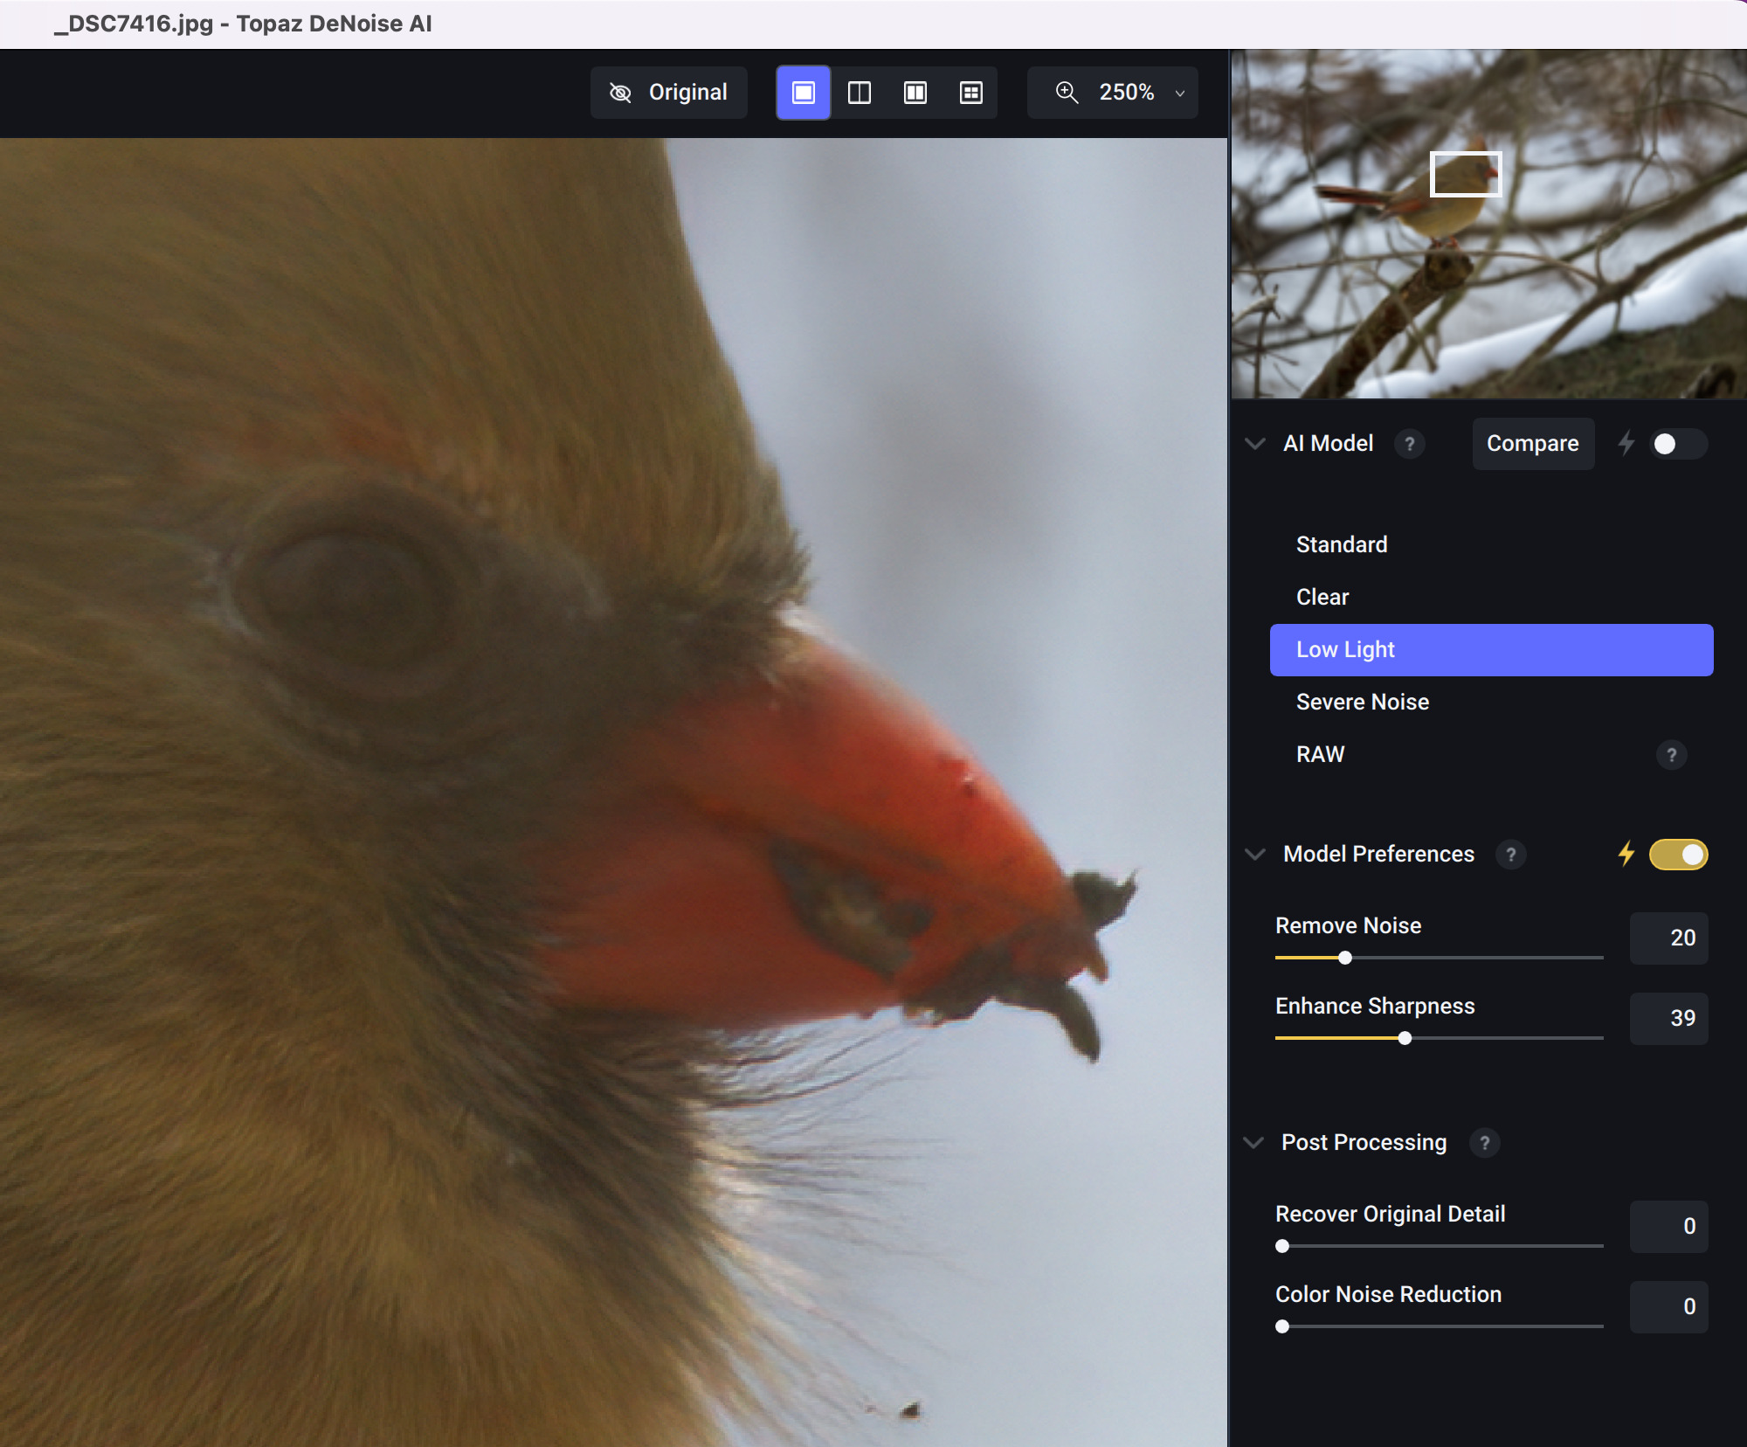Select single view layout icon
This screenshot has width=1747, height=1447.
pos(803,93)
